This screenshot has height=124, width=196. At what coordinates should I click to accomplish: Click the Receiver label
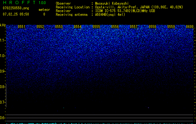[63, 11]
